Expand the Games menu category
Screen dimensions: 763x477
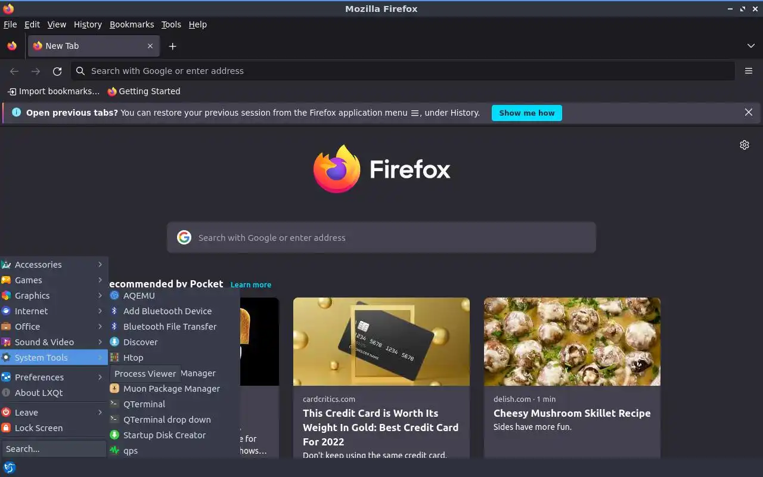54,280
